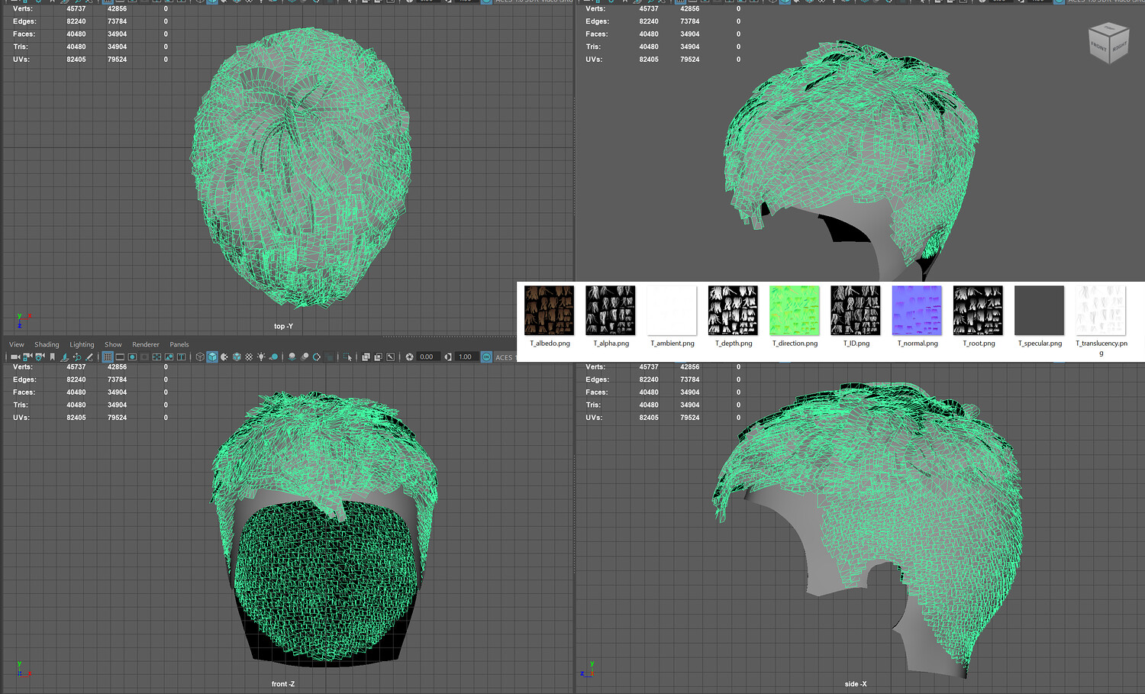
Task: Click the 2D Pan/Zoom icon
Action: 76,357
